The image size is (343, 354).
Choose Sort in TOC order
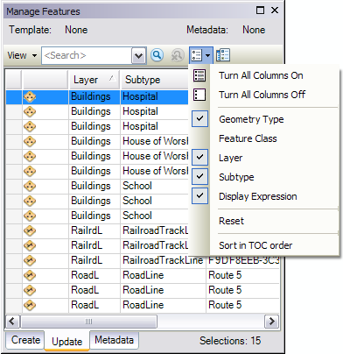(x=255, y=245)
